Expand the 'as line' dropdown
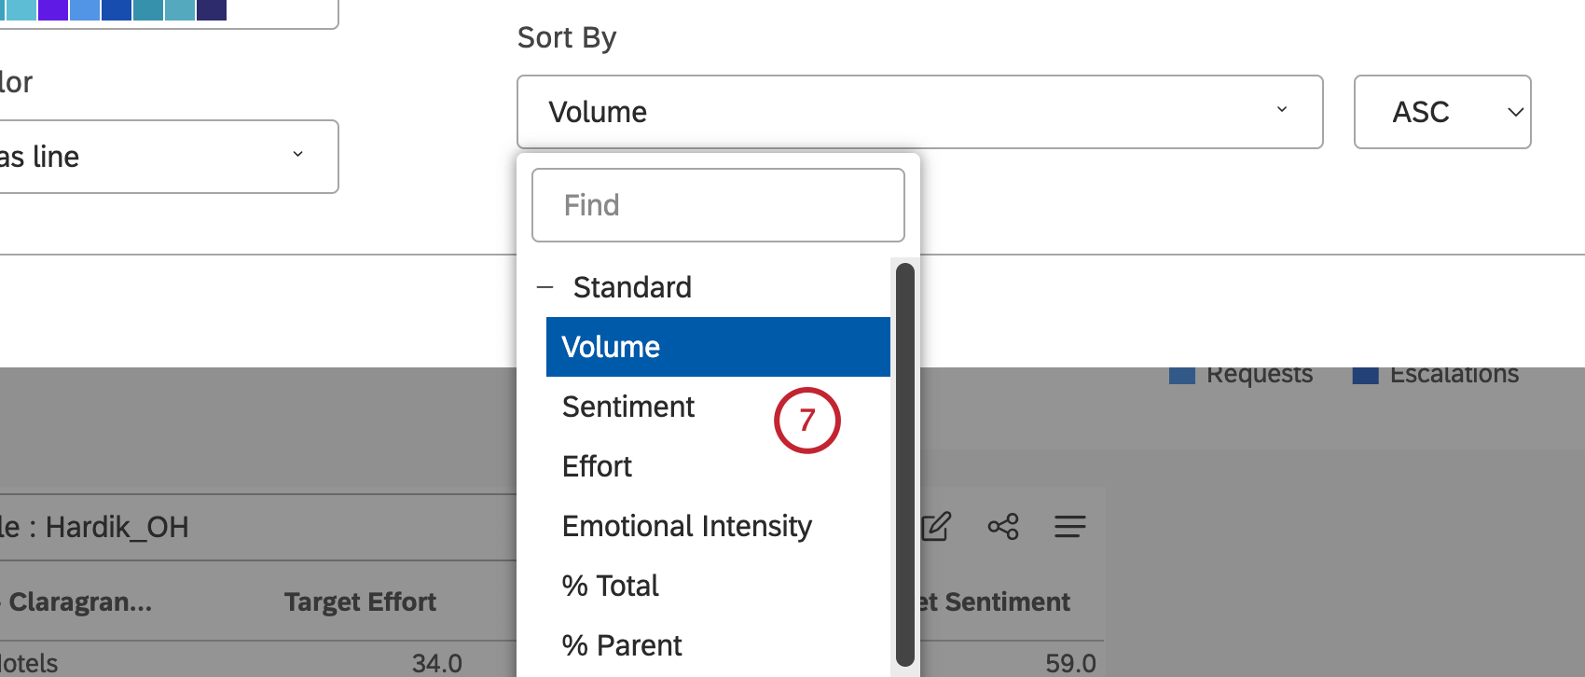 pos(168,157)
